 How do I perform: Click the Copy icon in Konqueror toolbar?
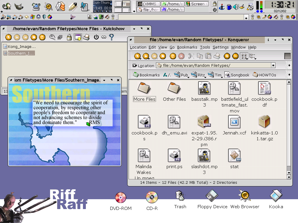pos(200,56)
